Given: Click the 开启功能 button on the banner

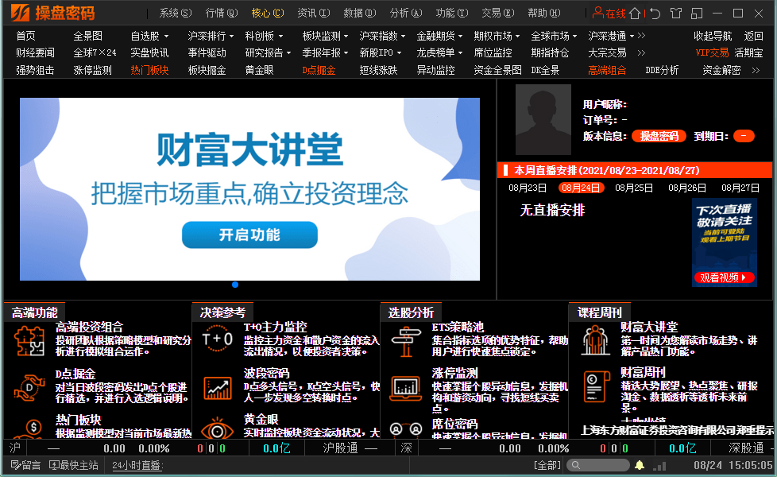Looking at the screenshot, I should tap(249, 235).
